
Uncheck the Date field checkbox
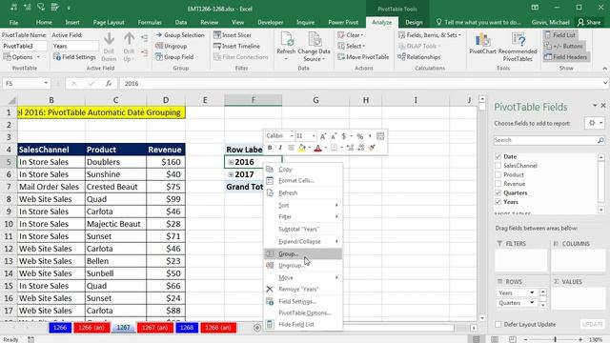[x=498, y=156]
